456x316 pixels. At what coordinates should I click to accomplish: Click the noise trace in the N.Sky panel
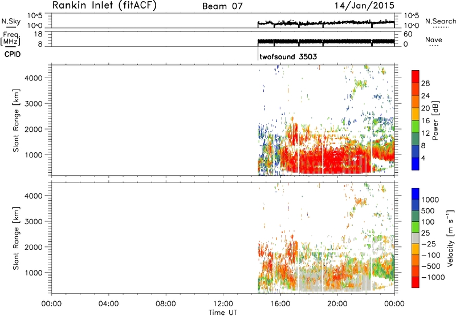point(325,23)
